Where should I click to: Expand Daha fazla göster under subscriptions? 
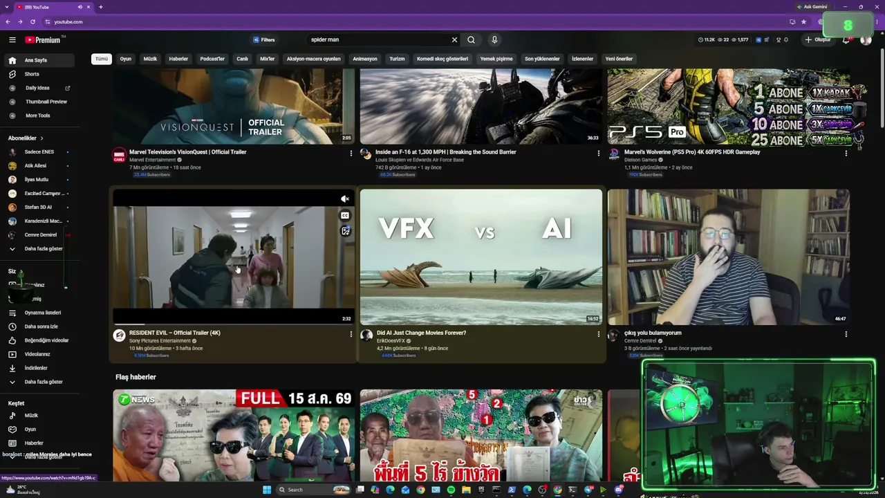click(x=39, y=248)
